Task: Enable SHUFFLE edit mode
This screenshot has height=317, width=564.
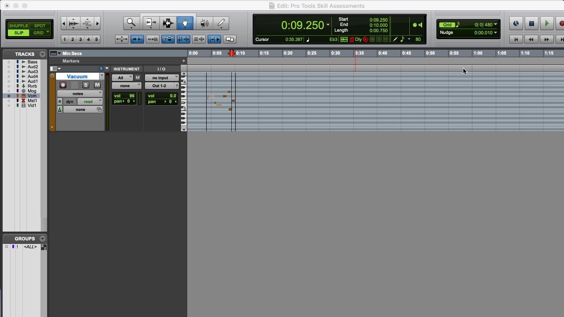Action: 19,26
